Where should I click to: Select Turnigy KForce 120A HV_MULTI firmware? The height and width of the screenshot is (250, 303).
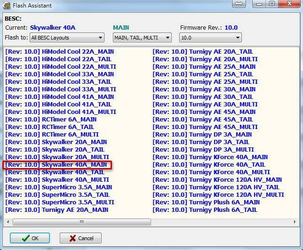[x=218, y=195]
